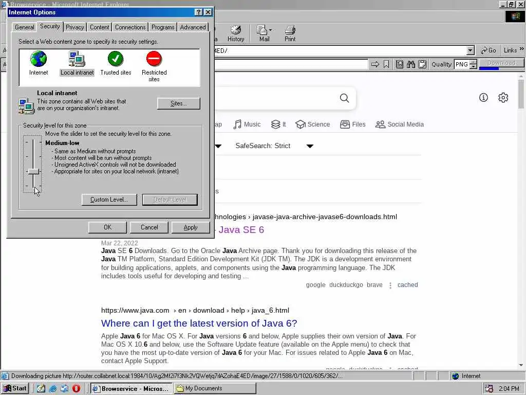Click the bookmark ribbon icon in Browservice bar

click(x=386, y=64)
